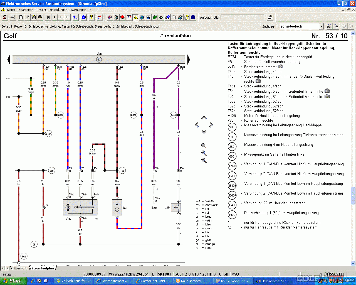Click Internet Explorer quick launch icon
This screenshot has width=356, height=285.
coord(33,281)
